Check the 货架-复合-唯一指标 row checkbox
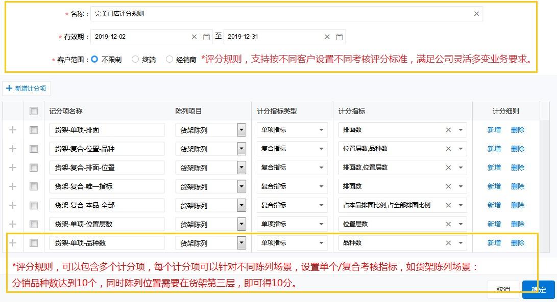Image resolution: width=557 pixels, height=303 pixels. [34, 187]
